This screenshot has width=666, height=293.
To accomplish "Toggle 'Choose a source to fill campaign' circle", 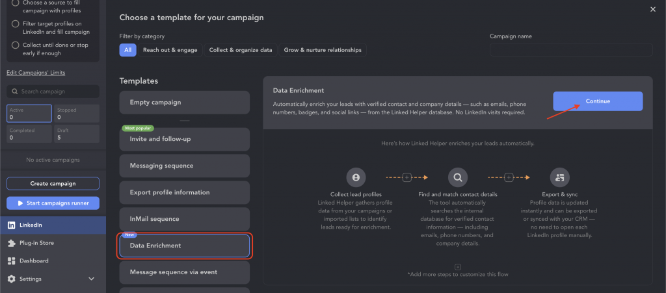I will (16, 3).
